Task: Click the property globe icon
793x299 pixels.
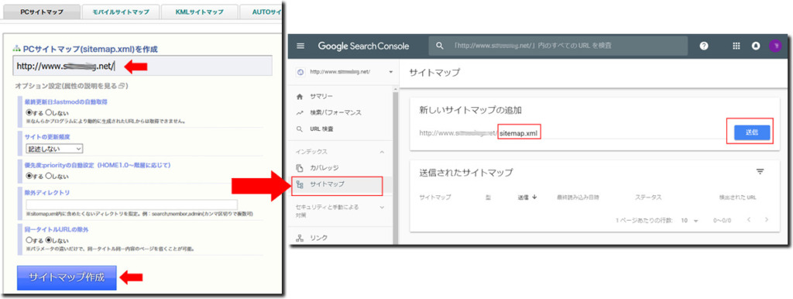Action: pos(300,72)
